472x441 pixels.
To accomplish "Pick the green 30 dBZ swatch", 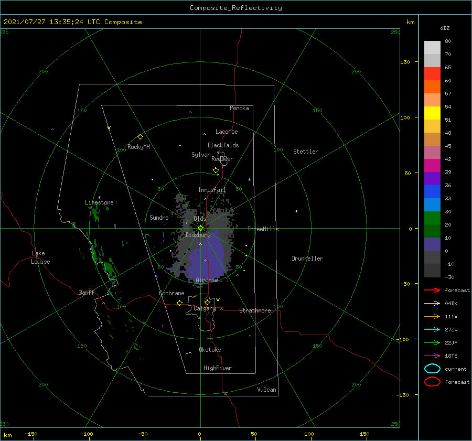I will click(432, 218).
